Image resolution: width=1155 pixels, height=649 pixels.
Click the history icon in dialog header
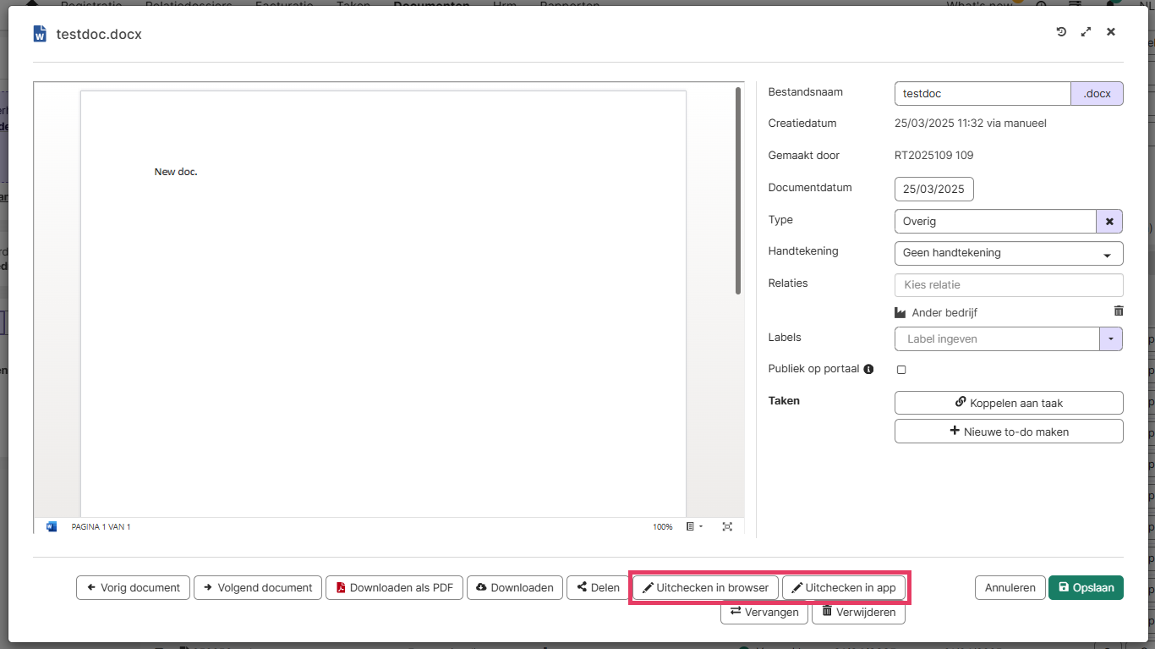point(1061,32)
